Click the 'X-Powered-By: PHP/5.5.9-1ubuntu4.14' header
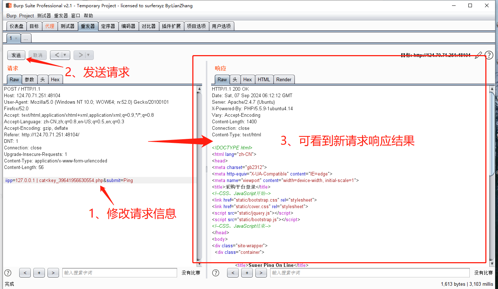Viewport: 498px width, 289px height. (x=252, y=108)
